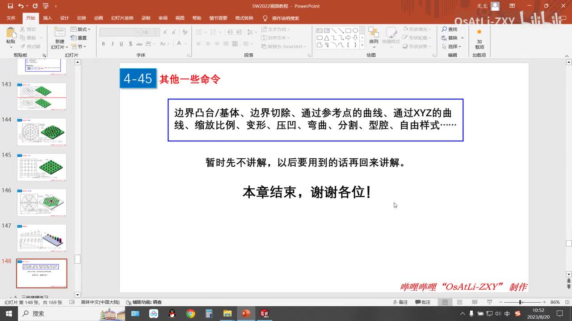Viewport: 572px width, 321px height.
Task: Expand the shapes gallery with more button
Action: 362,45
